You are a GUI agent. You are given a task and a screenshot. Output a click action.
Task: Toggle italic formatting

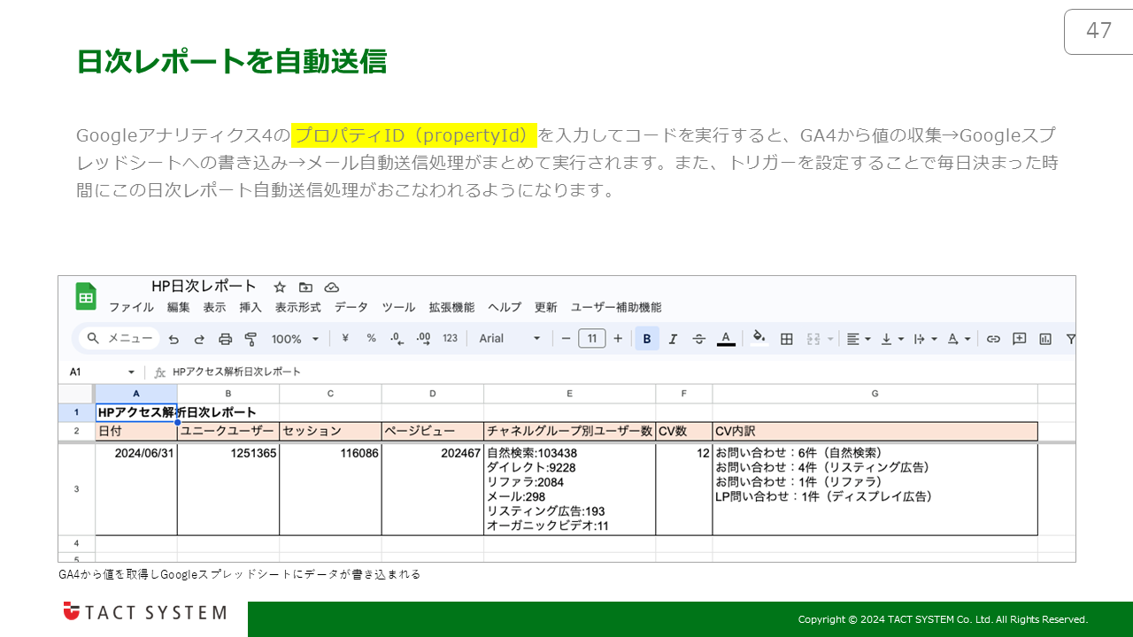(x=673, y=338)
